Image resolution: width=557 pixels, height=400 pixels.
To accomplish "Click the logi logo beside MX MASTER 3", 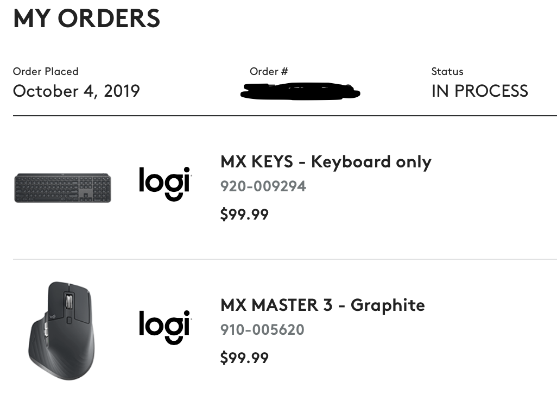I will pyautogui.click(x=164, y=327).
